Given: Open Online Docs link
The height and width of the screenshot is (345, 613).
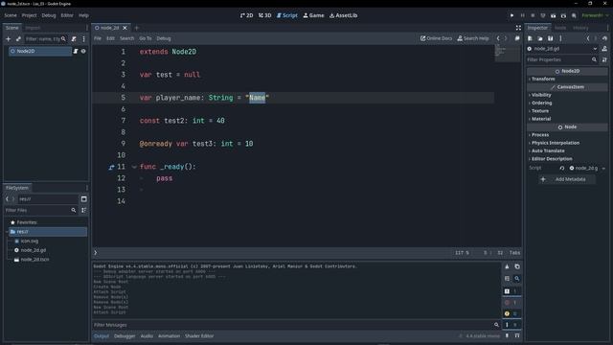Looking at the screenshot, I should pyautogui.click(x=436, y=38).
